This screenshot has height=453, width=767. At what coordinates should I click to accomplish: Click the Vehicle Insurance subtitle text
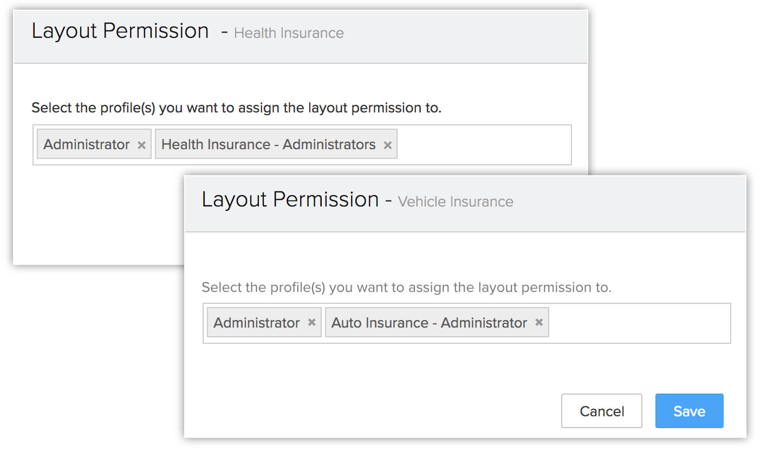click(456, 202)
